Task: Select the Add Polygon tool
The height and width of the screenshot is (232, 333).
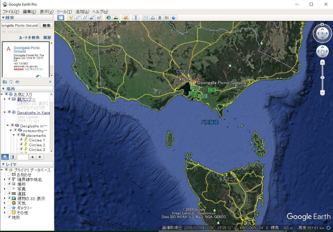Action: [78, 18]
